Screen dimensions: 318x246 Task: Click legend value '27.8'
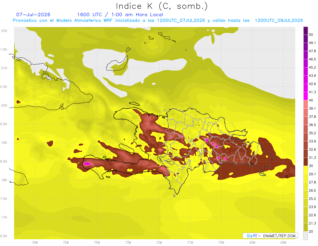[x=312, y=182]
